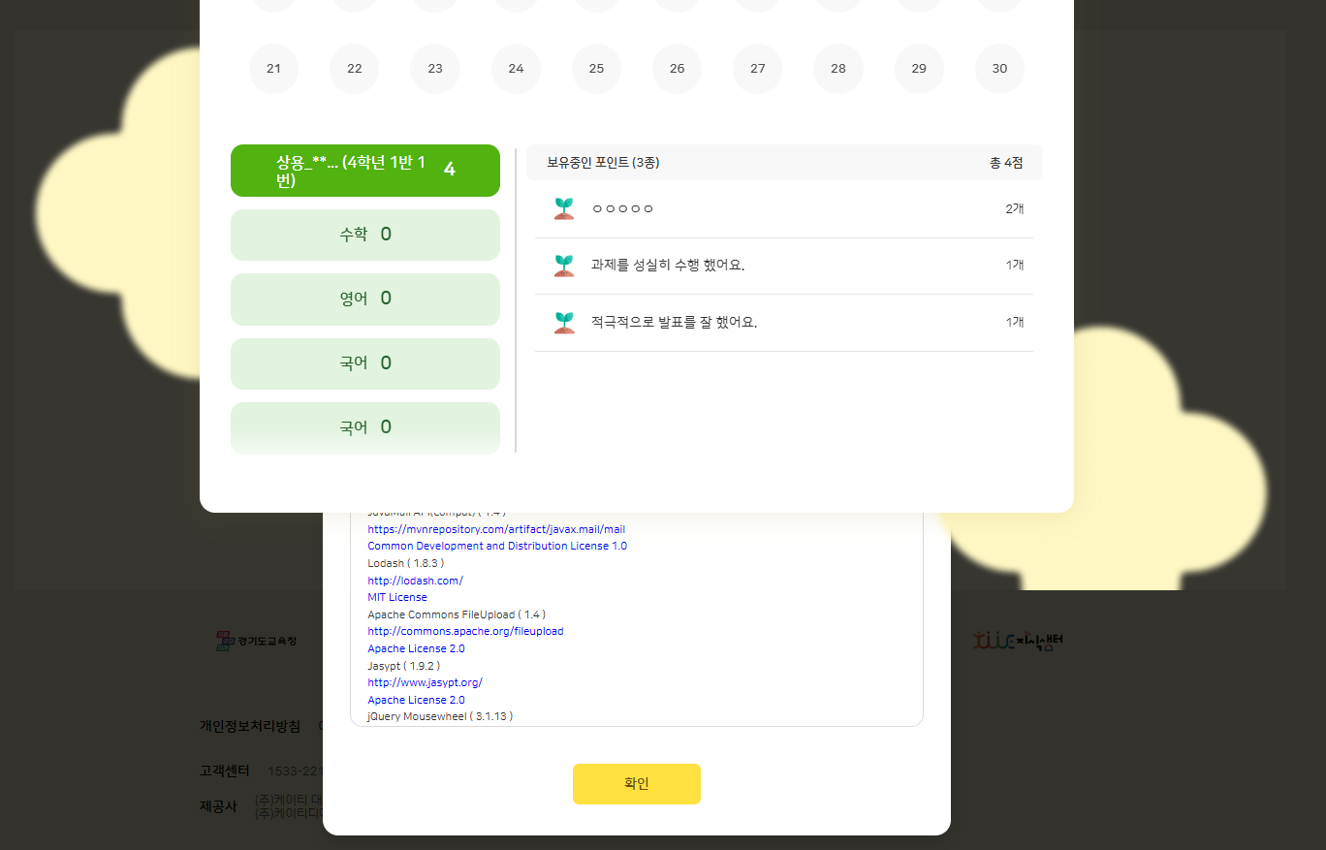Select day 21 in the calendar

273,69
